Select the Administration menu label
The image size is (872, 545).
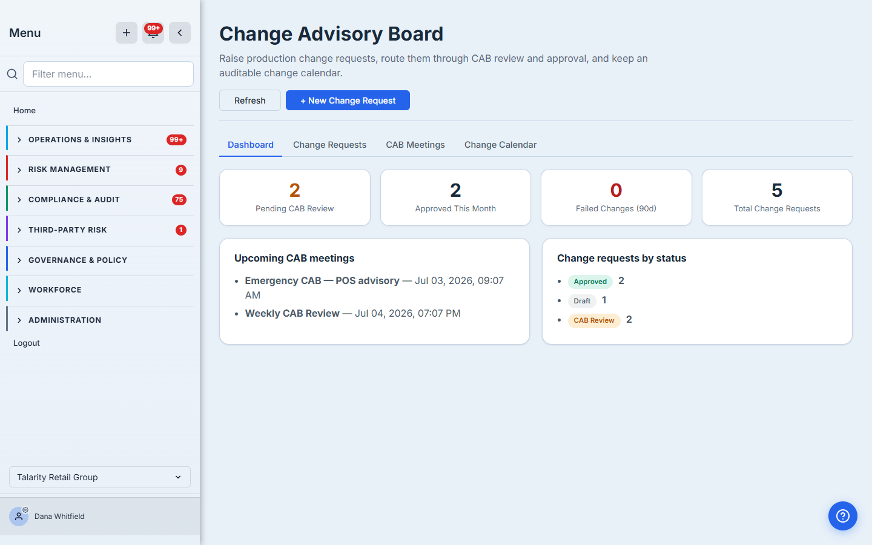click(65, 320)
